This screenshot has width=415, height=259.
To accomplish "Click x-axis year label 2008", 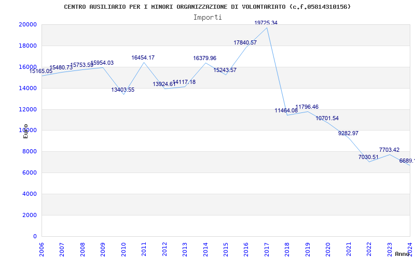I will pyautogui.click(x=82, y=249).
